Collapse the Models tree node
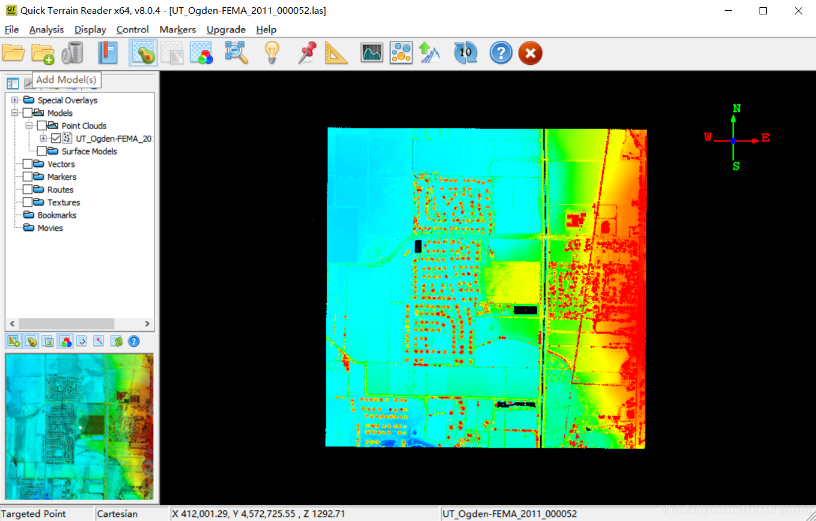Viewport: 816px width, 521px height. (x=14, y=113)
